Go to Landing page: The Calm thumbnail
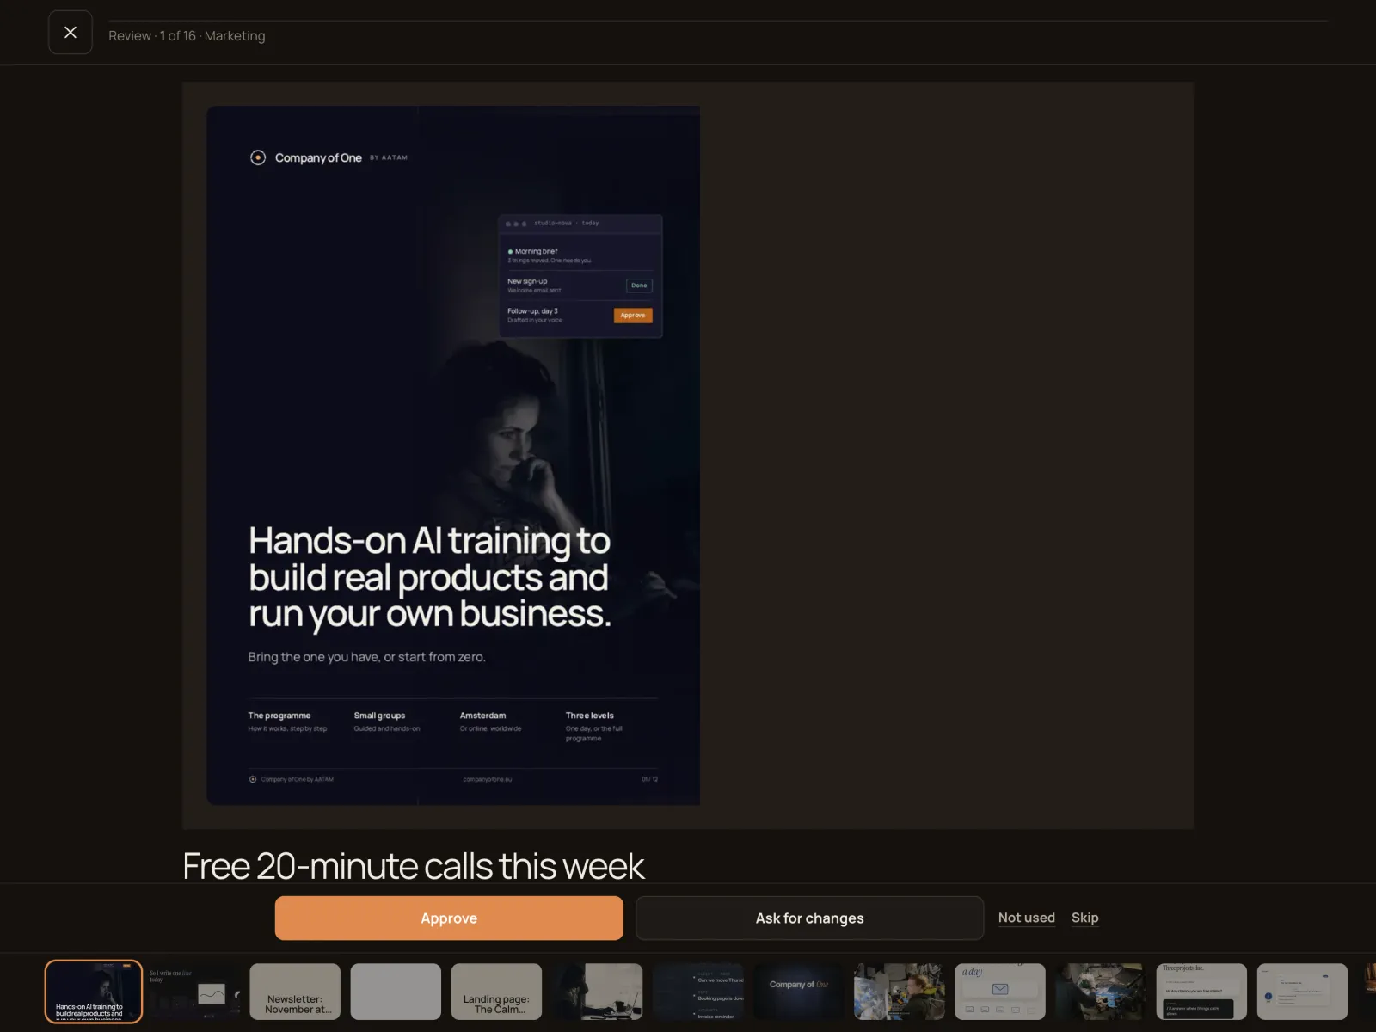This screenshot has width=1376, height=1032. [496, 992]
